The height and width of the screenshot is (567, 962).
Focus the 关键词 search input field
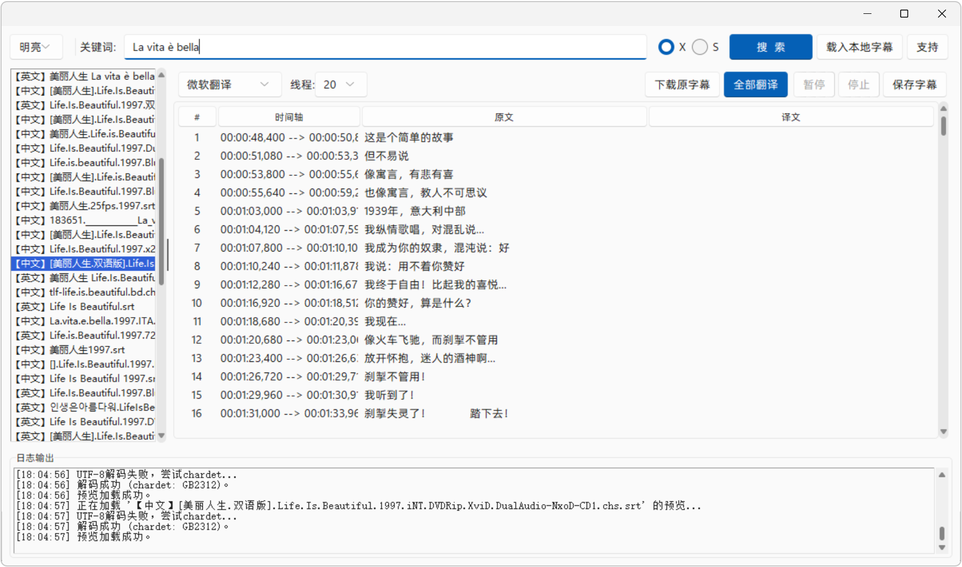click(x=385, y=47)
